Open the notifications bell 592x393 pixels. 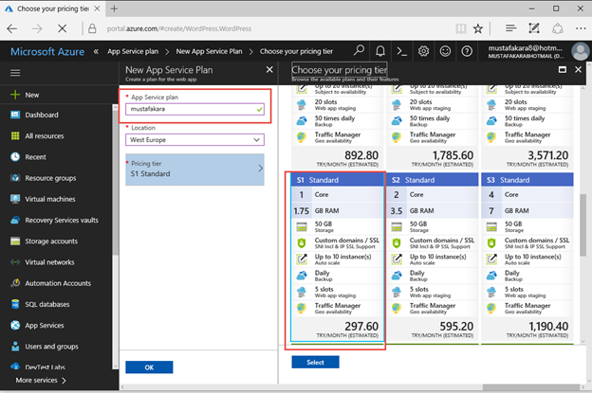point(380,51)
